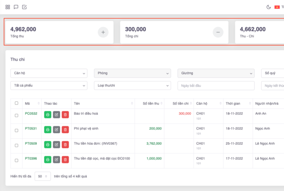The height and width of the screenshot is (191, 284).
Task: Open the chat messages icon
Action: point(16,7)
